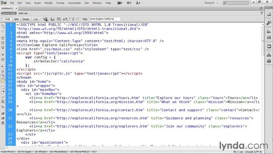Switch to Split view
The width and height of the screenshot is (273, 154).
coord(16,19)
